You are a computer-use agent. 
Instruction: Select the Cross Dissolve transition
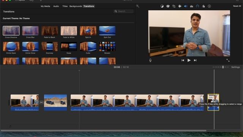pyautogui.click(x=11, y=31)
